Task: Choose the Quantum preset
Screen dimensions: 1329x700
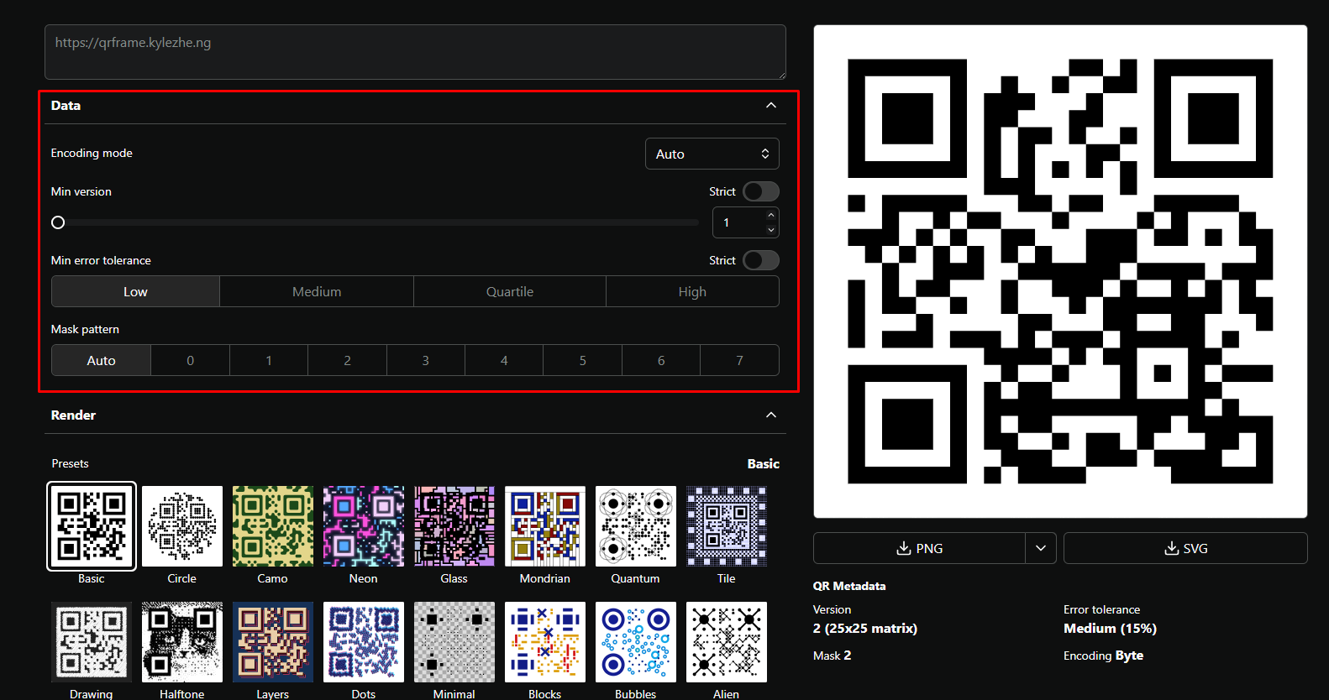Action: point(636,526)
